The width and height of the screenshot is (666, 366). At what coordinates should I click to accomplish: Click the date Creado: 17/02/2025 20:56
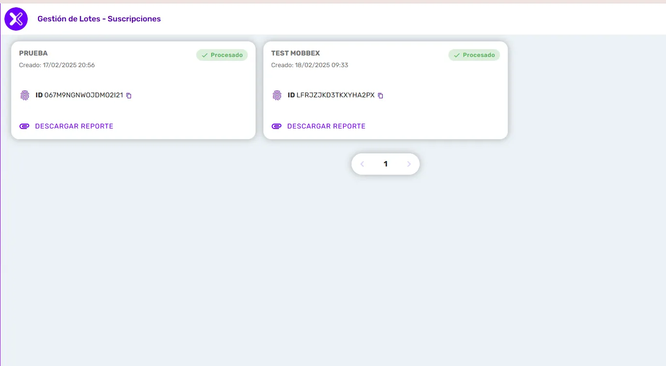pyautogui.click(x=57, y=65)
